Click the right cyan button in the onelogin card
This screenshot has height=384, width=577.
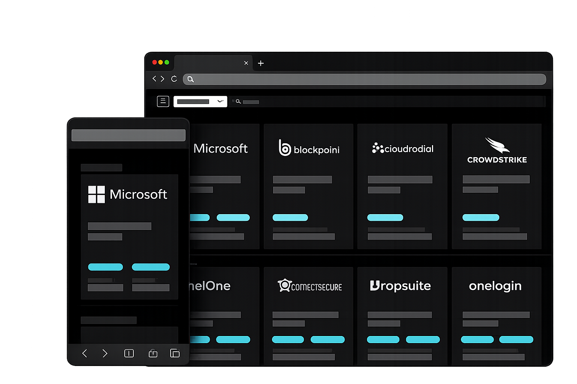pyautogui.click(x=516, y=339)
